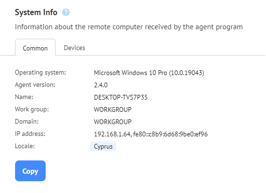Select the operating system value text
Viewport: 266px width, 193px height.
pyautogui.click(x=149, y=73)
